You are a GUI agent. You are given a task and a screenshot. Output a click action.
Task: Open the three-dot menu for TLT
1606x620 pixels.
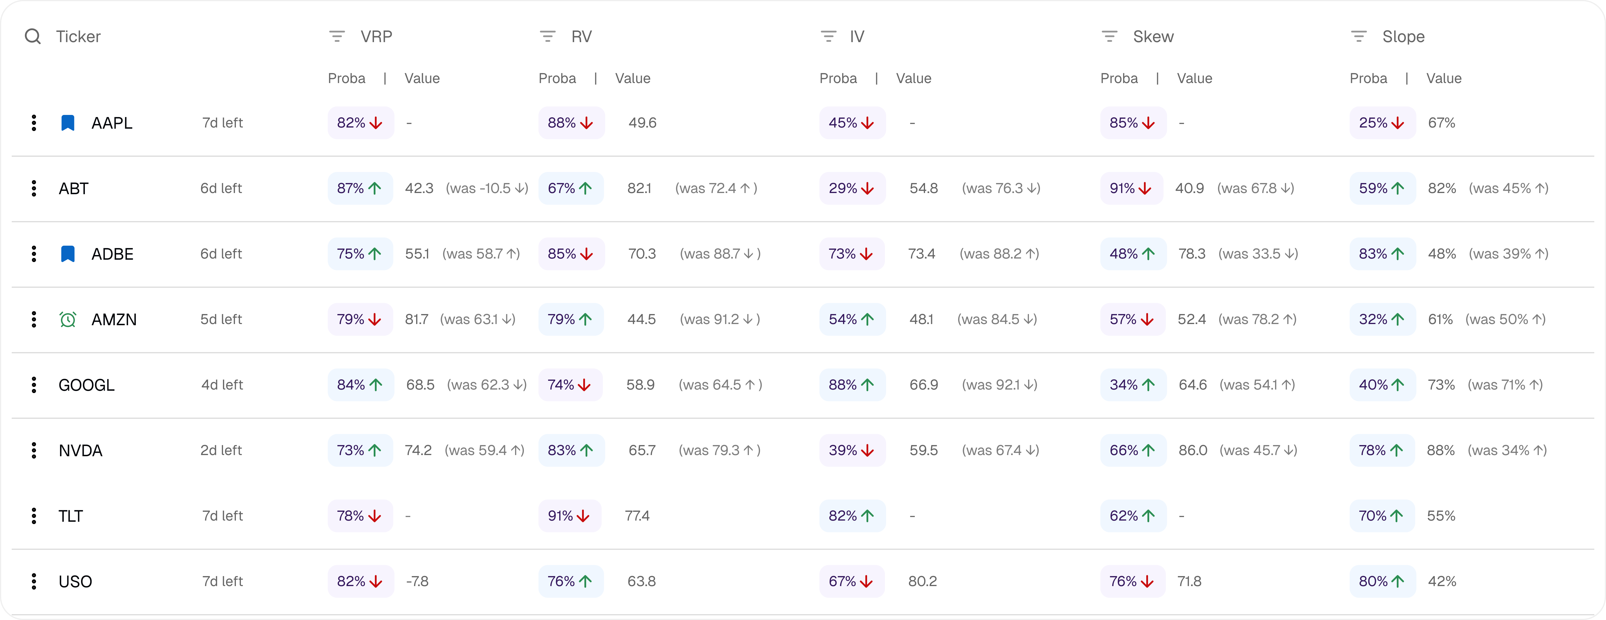pyautogui.click(x=34, y=516)
